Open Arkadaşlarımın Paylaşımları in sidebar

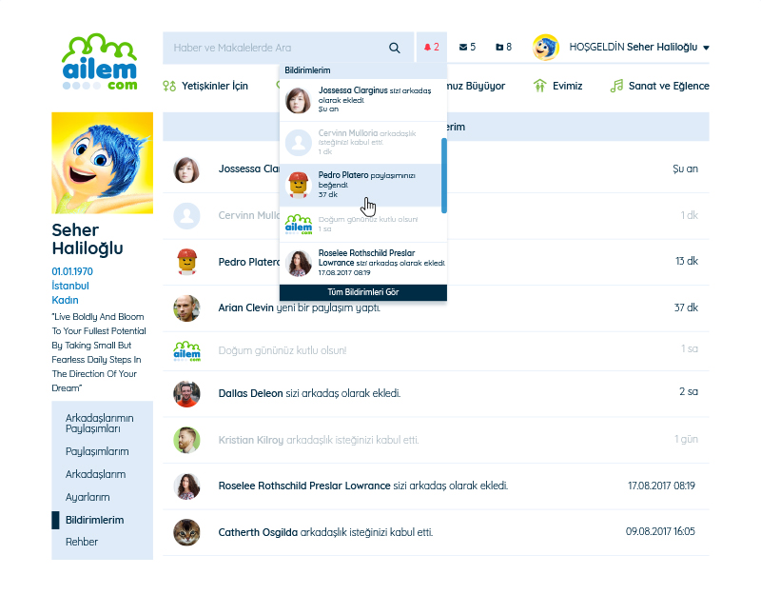point(99,423)
